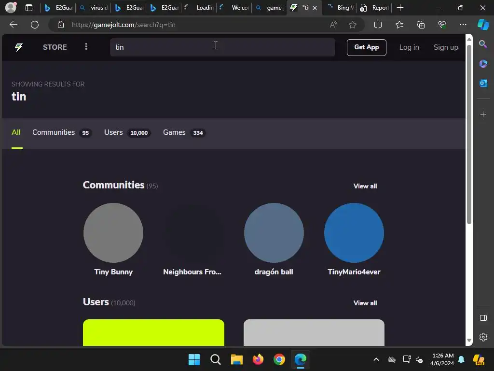The width and height of the screenshot is (494, 371).
Task: Go back to the previous page
Action: 13,25
